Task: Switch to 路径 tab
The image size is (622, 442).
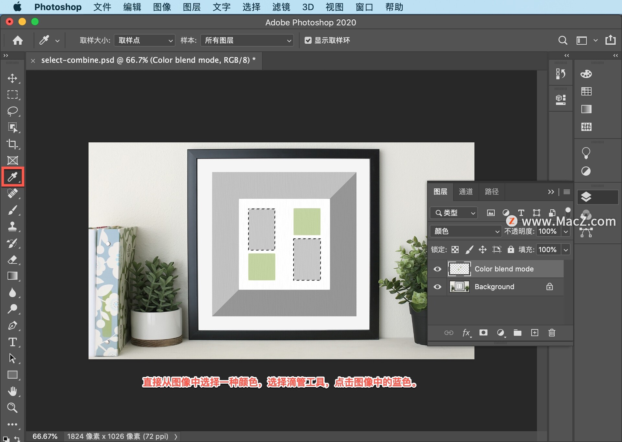Action: pos(491,191)
